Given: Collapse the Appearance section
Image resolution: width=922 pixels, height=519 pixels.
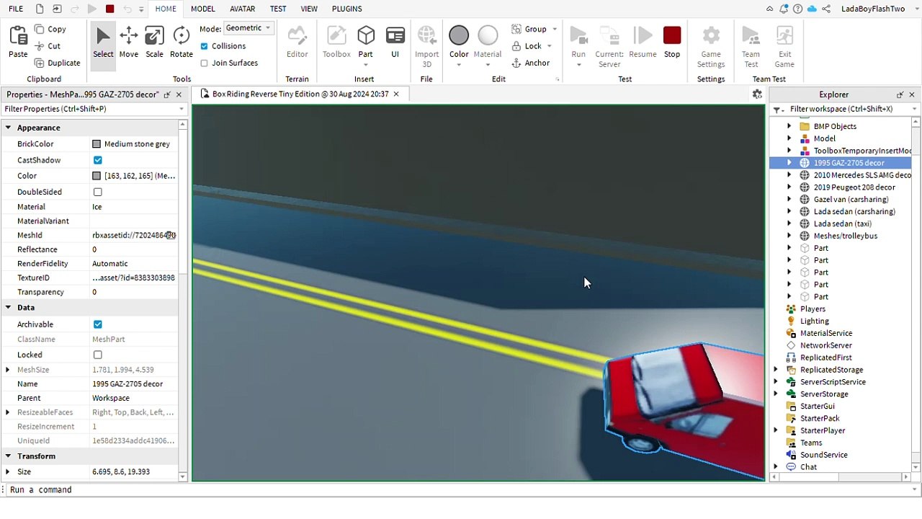Looking at the screenshot, I should tap(8, 128).
